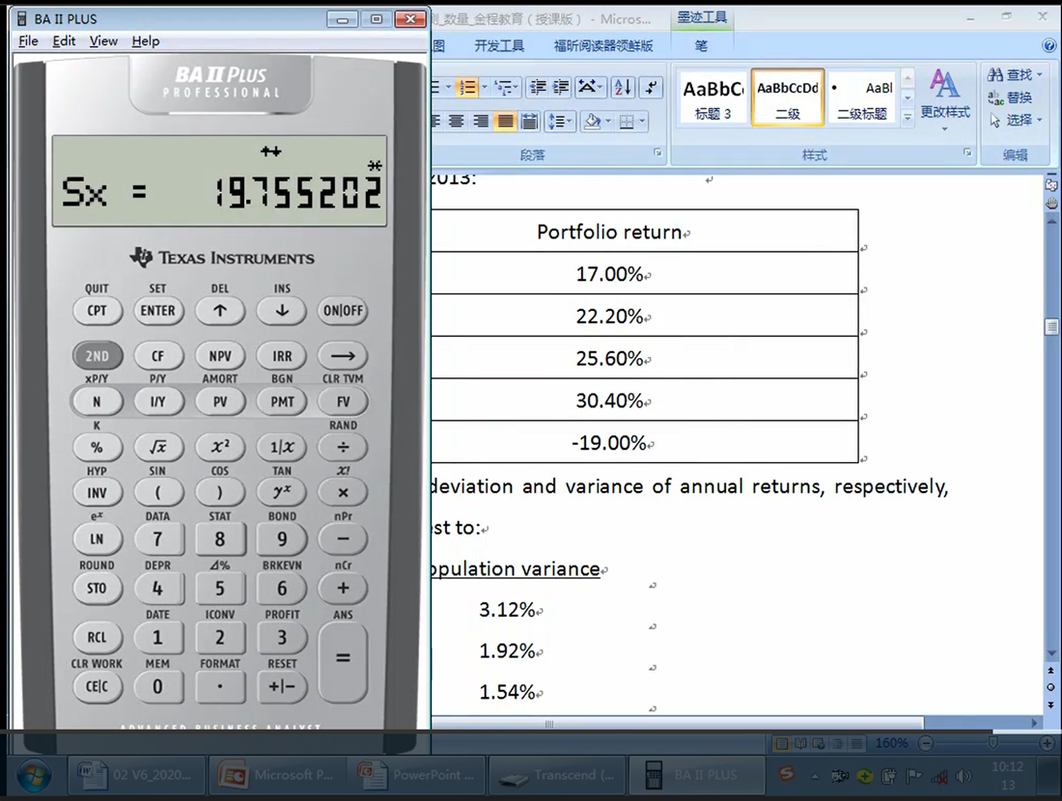The width and height of the screenshot is (1062, 801).
Task: Open the borders dropdown arrow
Action: pyautogui.click(x=642, y=122)
